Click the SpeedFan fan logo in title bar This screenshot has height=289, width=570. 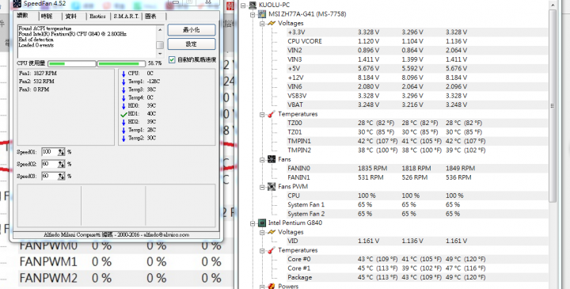(x=17, y=3)
